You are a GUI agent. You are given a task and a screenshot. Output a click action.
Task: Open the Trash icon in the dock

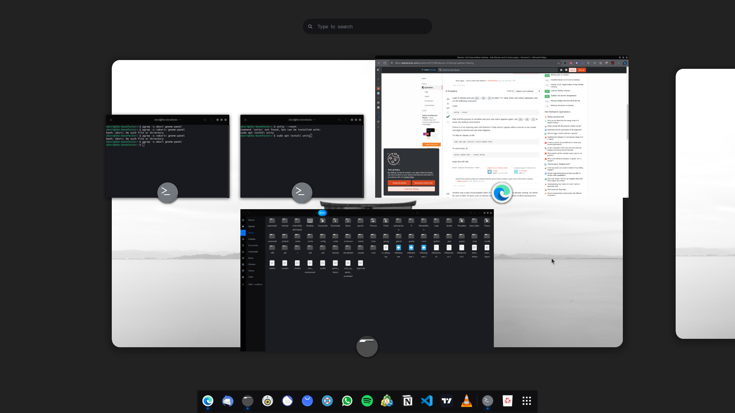tap(507, 401)
